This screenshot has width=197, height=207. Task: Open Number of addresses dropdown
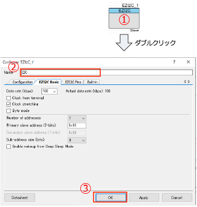pos(77,118)
